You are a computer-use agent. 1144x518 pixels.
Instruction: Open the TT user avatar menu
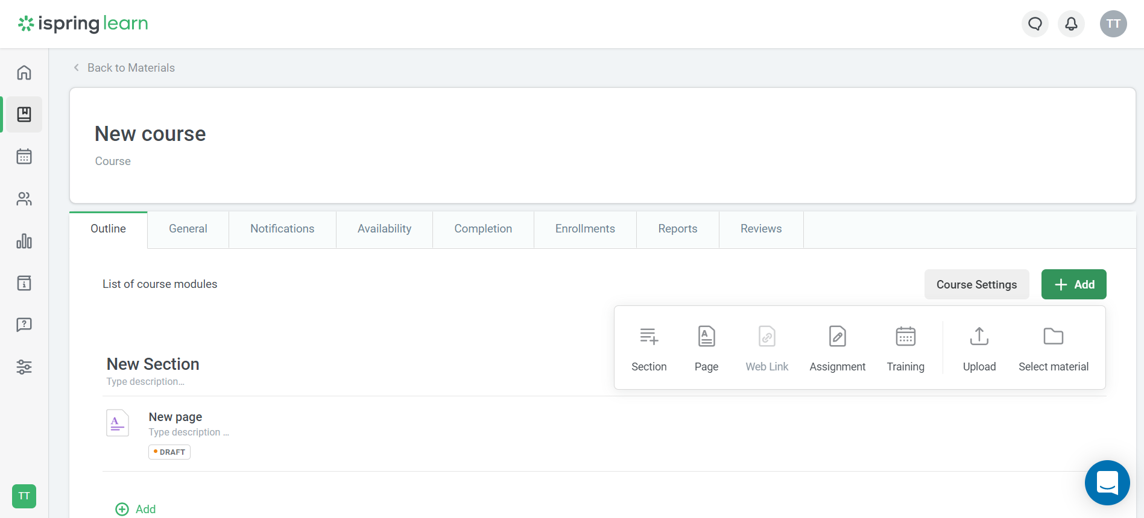click(x=1113, y=24)
